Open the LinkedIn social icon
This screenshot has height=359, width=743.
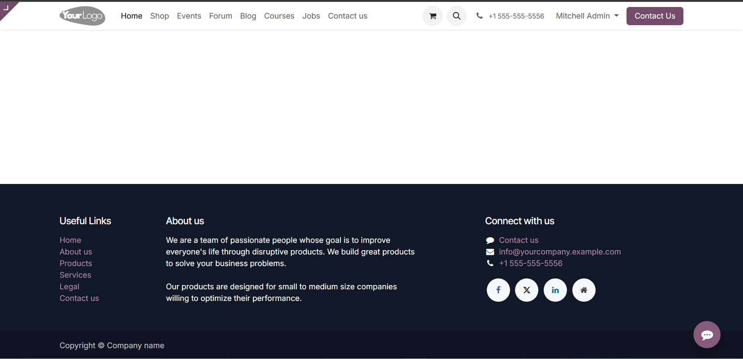555,290
